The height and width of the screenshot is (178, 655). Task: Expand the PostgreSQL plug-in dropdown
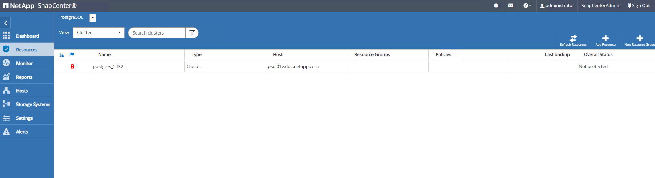coord(93,18)
